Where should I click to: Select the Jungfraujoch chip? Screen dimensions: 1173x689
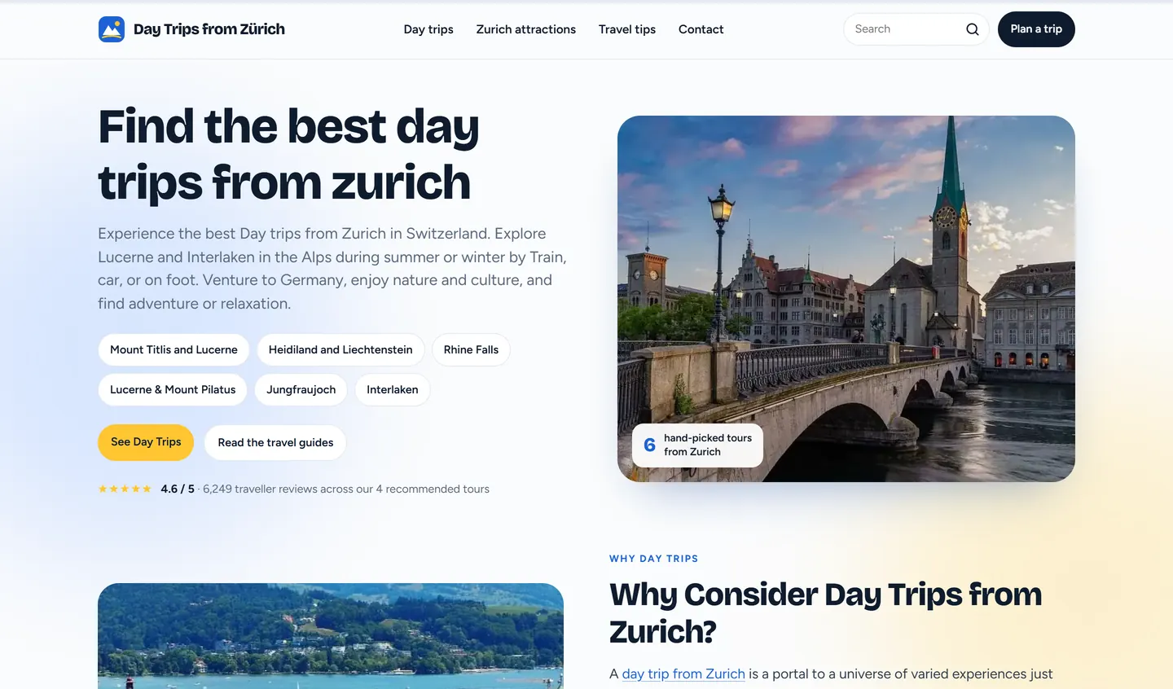click(301, 389)
